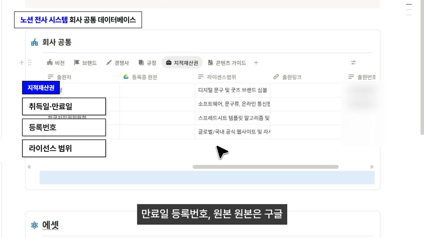The image size is (424, 238).
Task: Open the 비전 tab
Action: [56, 63]
